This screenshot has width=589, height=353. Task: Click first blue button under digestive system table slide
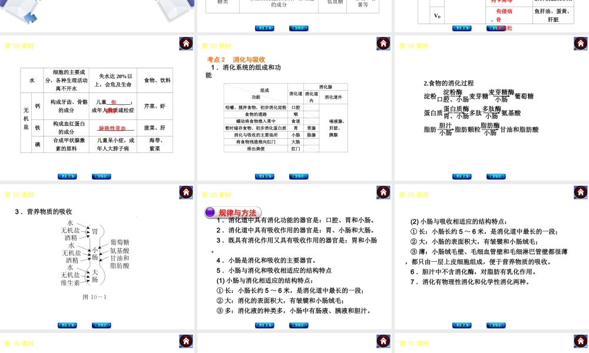point(264,176)
